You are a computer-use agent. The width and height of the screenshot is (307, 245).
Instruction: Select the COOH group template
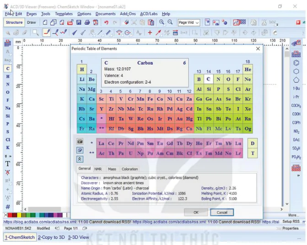(296, 114)
